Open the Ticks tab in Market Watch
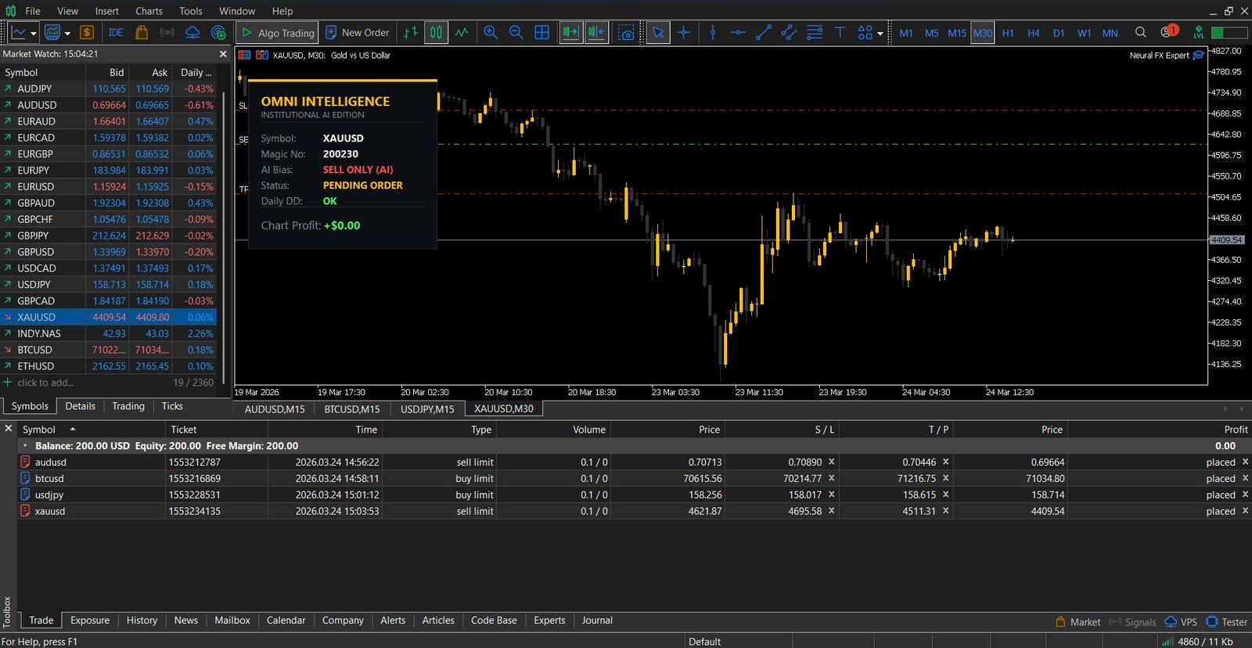The image size is (1252, 648). [x=172, y=406]
